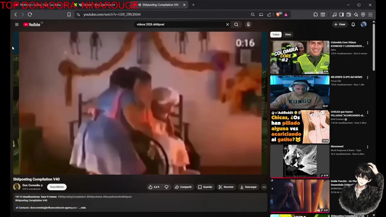Click the share page icon in the address bar
This screenshot has width=386, height=217.
269,14
